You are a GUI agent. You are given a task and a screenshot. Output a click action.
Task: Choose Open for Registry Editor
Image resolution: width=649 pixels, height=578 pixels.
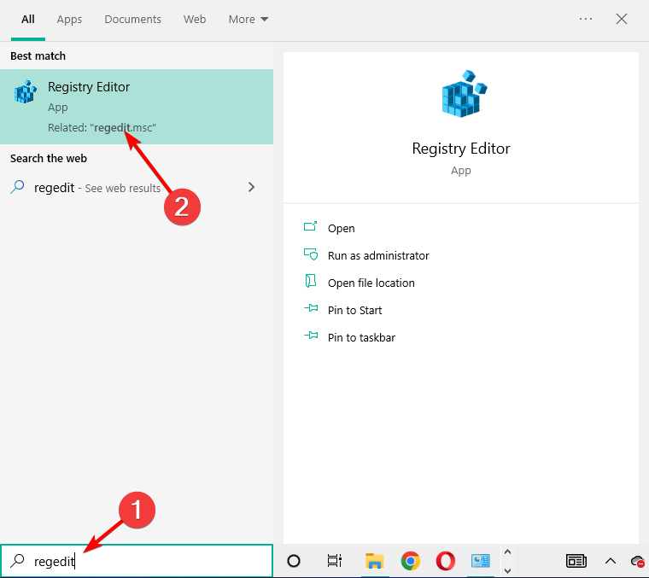[341, 229]
